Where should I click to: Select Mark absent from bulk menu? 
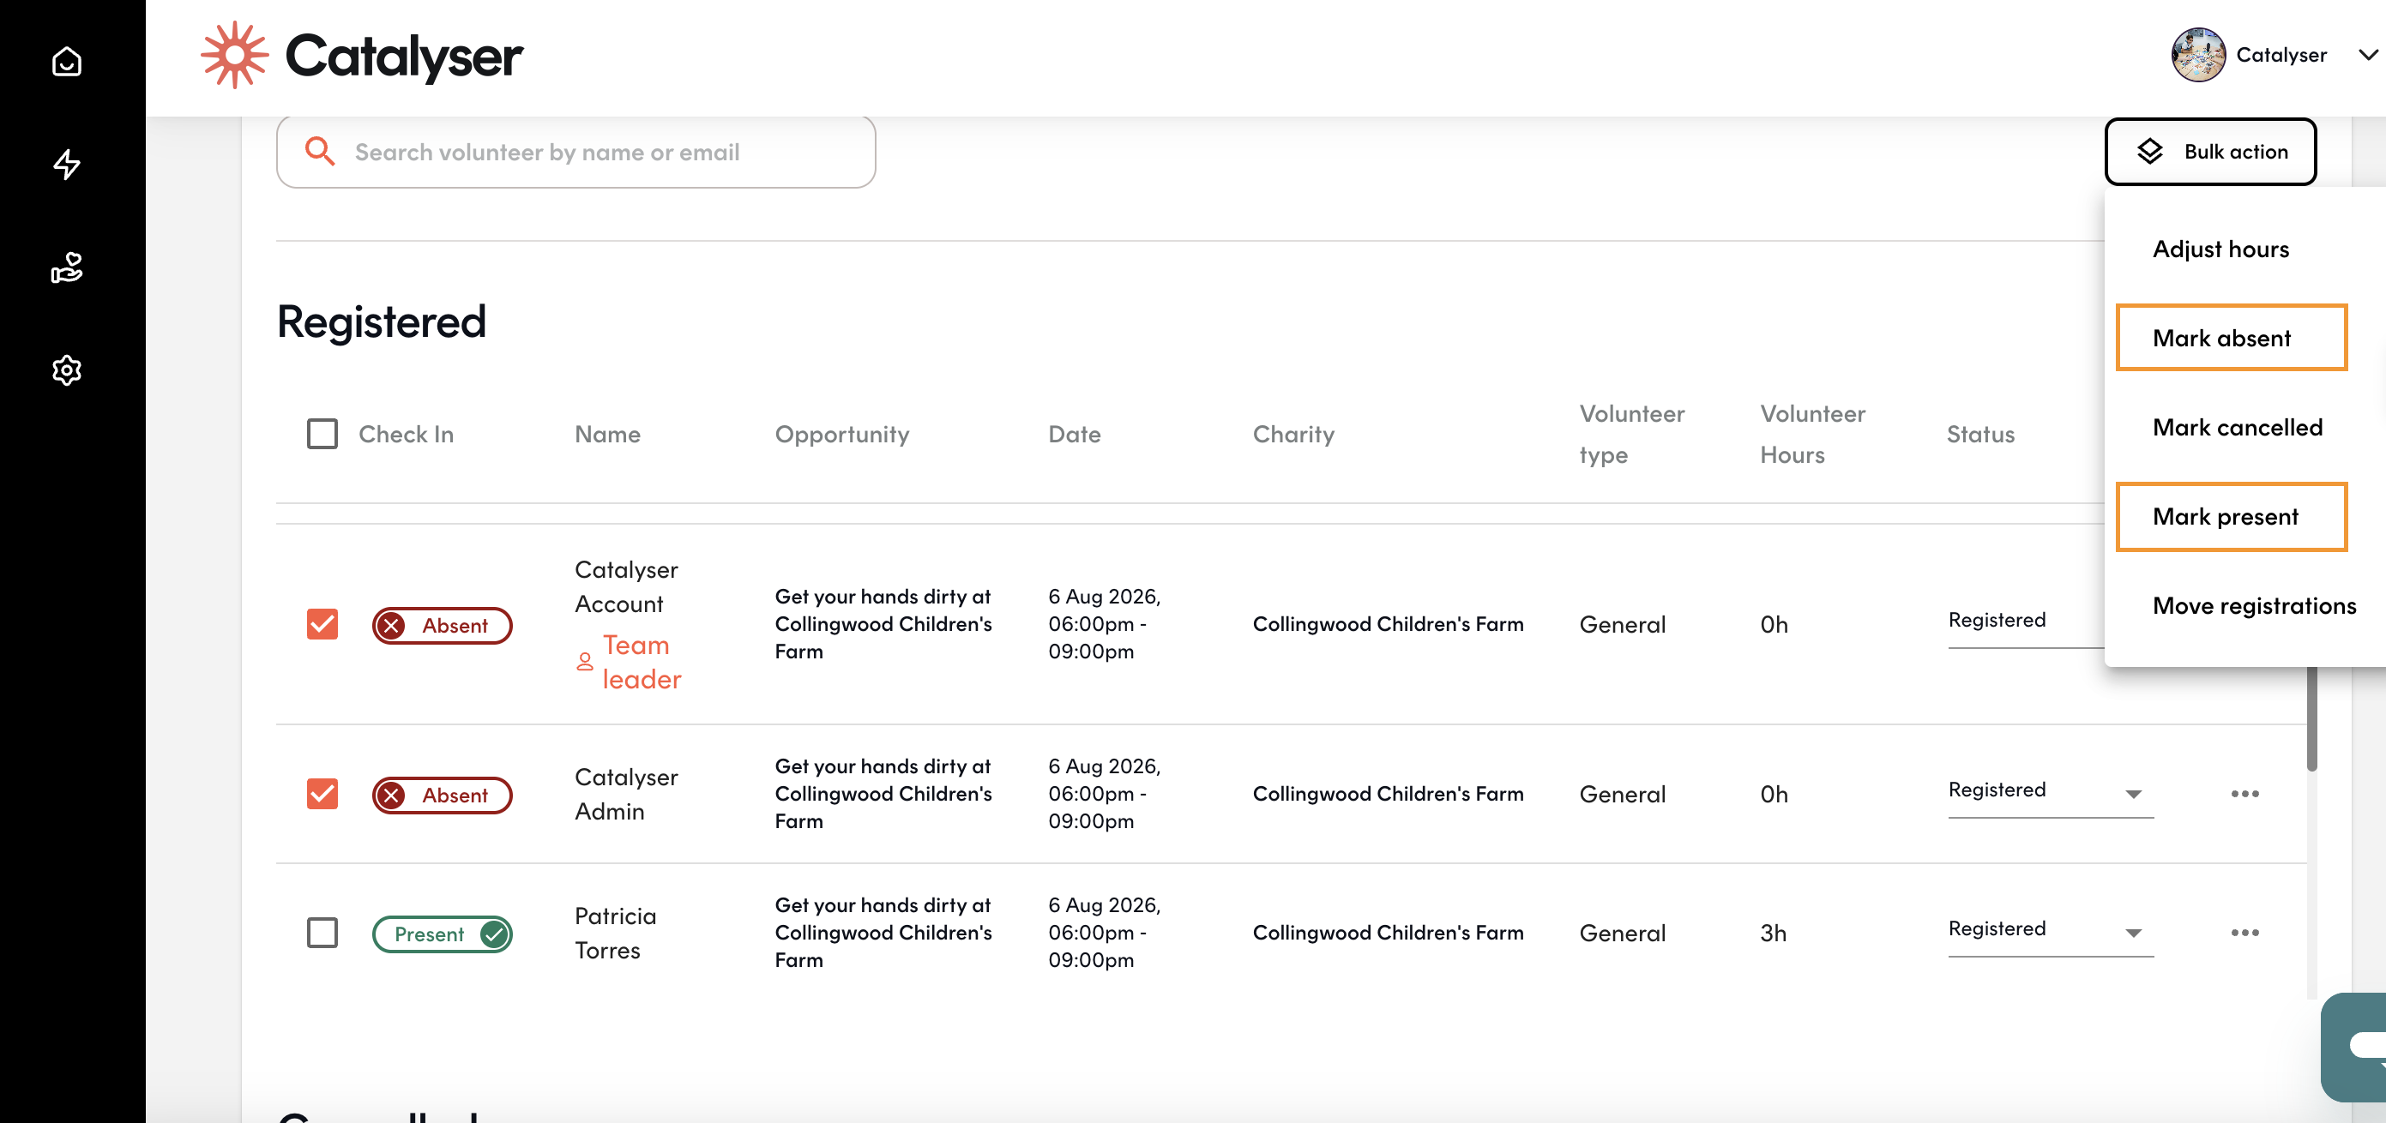tap(2231, 338)
